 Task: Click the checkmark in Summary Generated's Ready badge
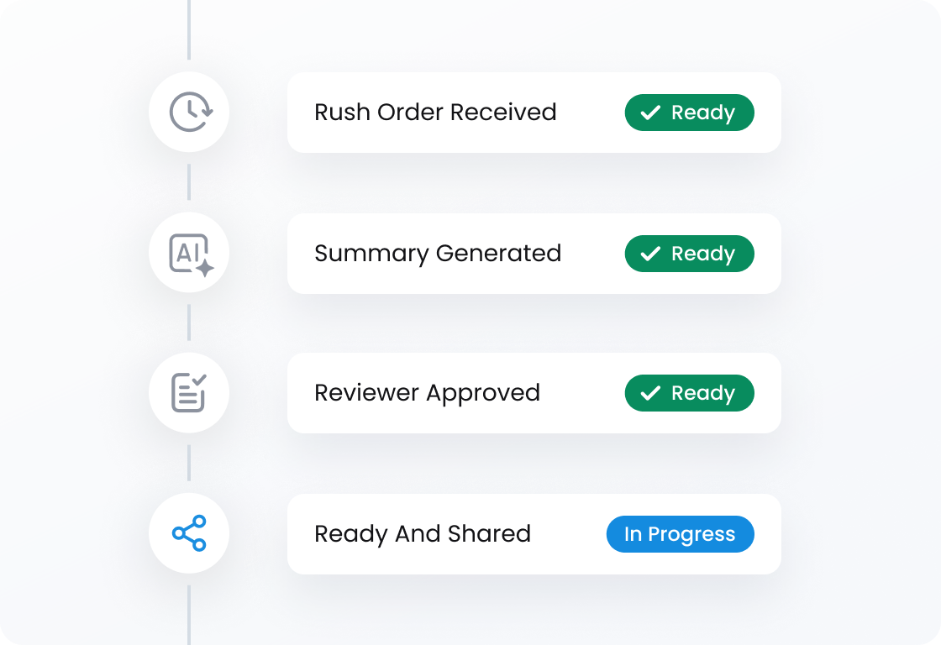point(650,254)
